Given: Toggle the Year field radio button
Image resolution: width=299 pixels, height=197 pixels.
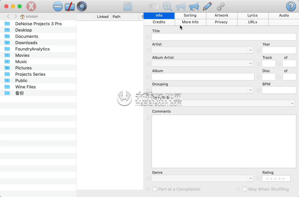Looking at the screenshot, I should (x=258, y=50).
